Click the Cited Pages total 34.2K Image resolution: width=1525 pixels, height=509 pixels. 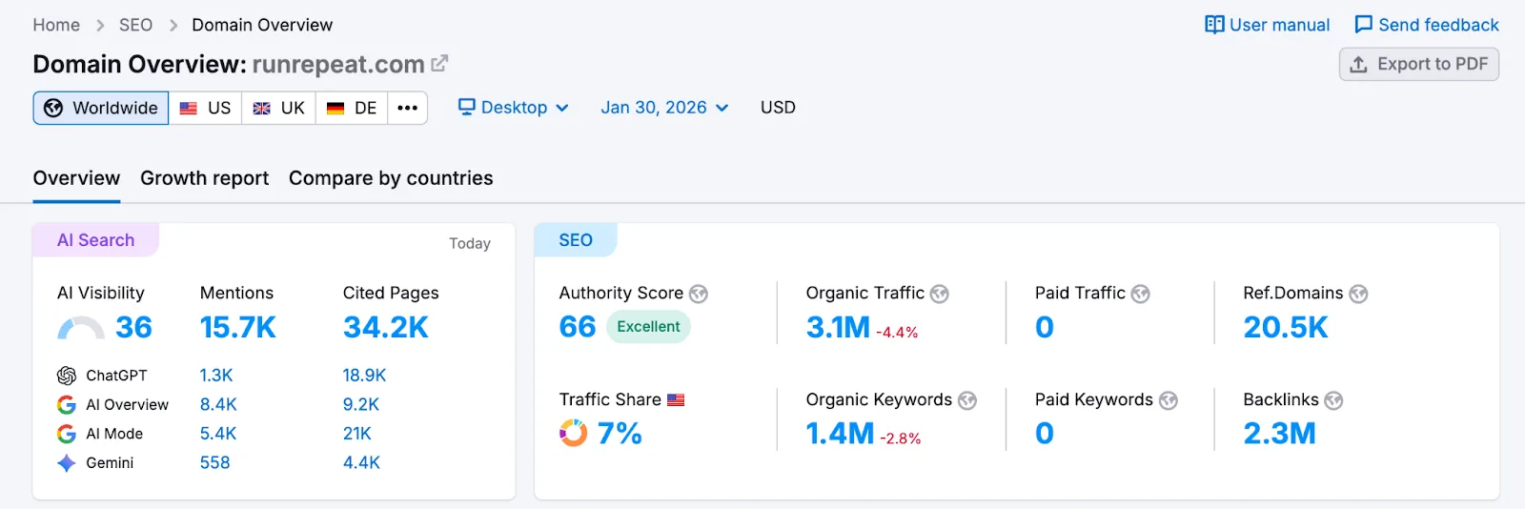(386, 328)
